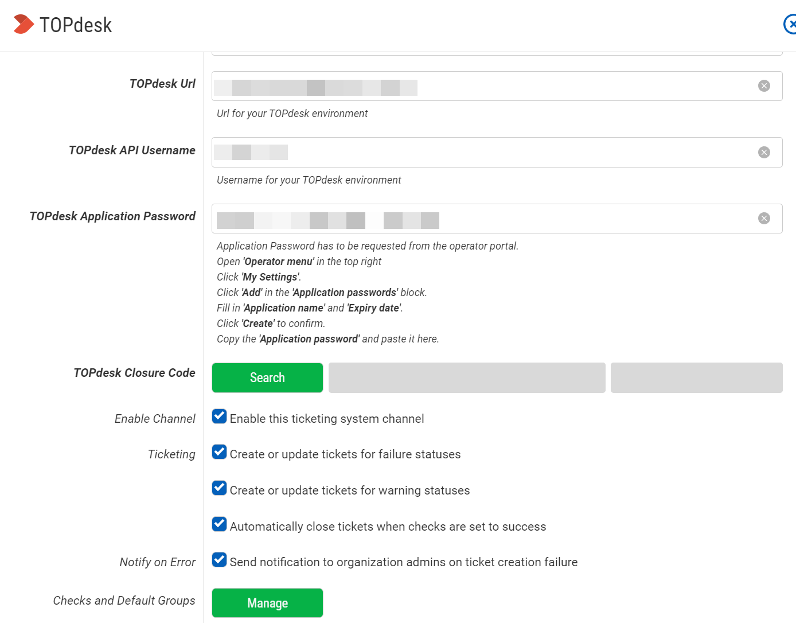This screenshot has height=623, width=796.
Task: Open Manage for checks and default groups
Action: coord(267,603)
